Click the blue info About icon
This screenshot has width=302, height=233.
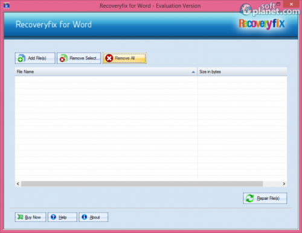[85, 217]
